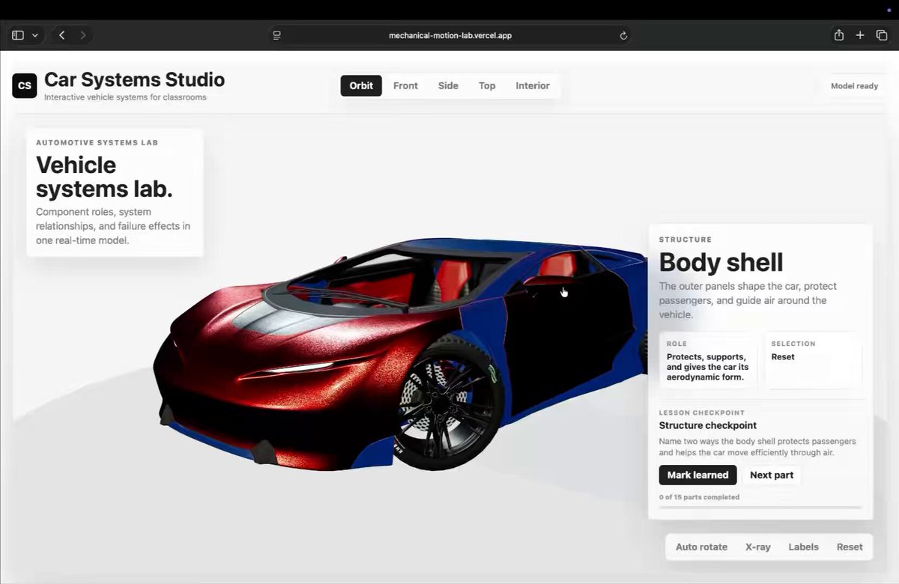Switch to the Top view tab

[487, 85]
